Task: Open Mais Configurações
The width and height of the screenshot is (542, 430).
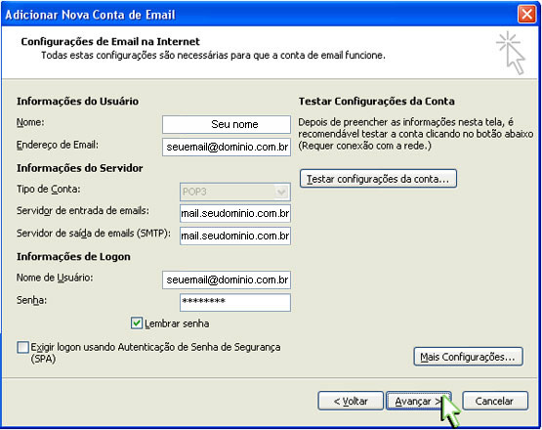Action: point(468,357)
